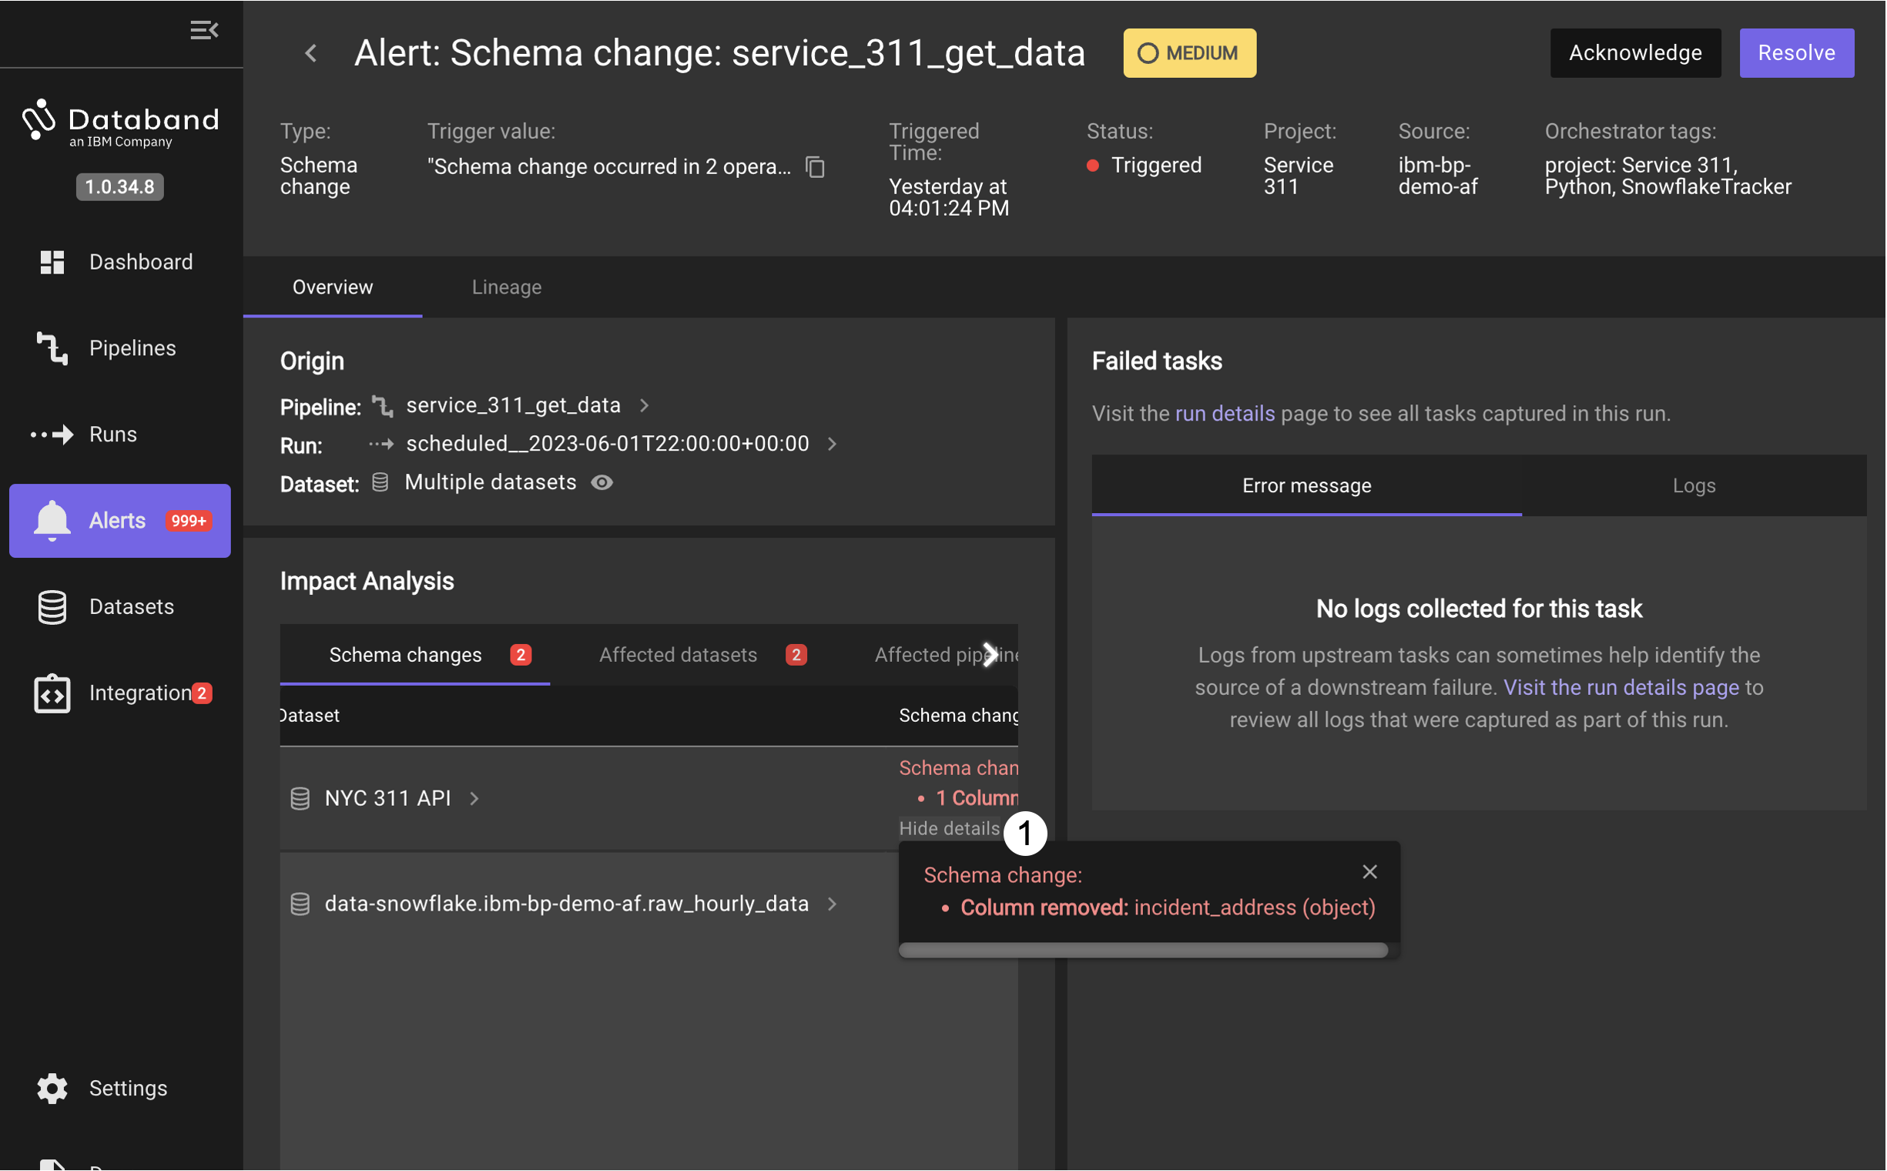
Task: Open Dashboard from sidebar icon
Action: (x=52, y=262)
